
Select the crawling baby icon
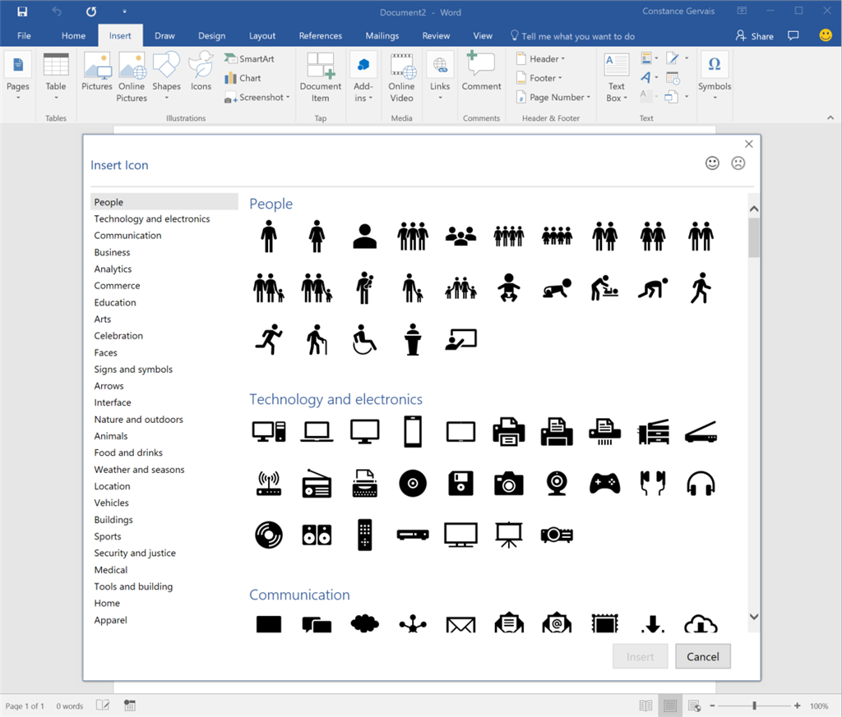[x=557, y=288]
